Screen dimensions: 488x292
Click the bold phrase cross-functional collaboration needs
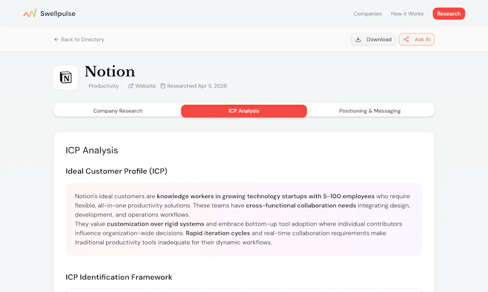301,205
